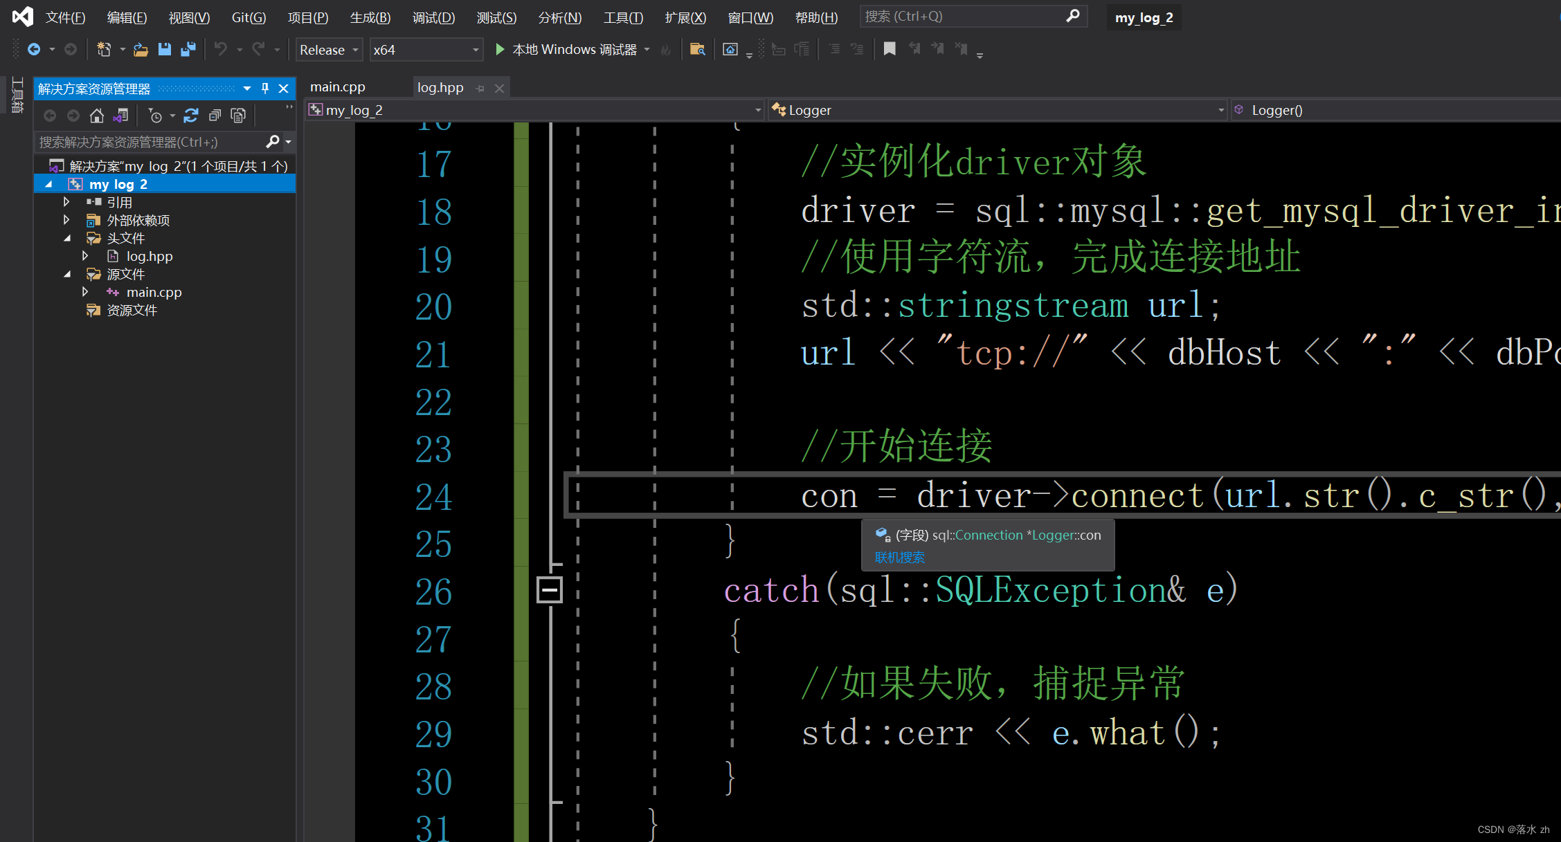The image size is (1561, 842).
Task: Expand the 引用 node under my log 2
Action: [x=66, y=201]
